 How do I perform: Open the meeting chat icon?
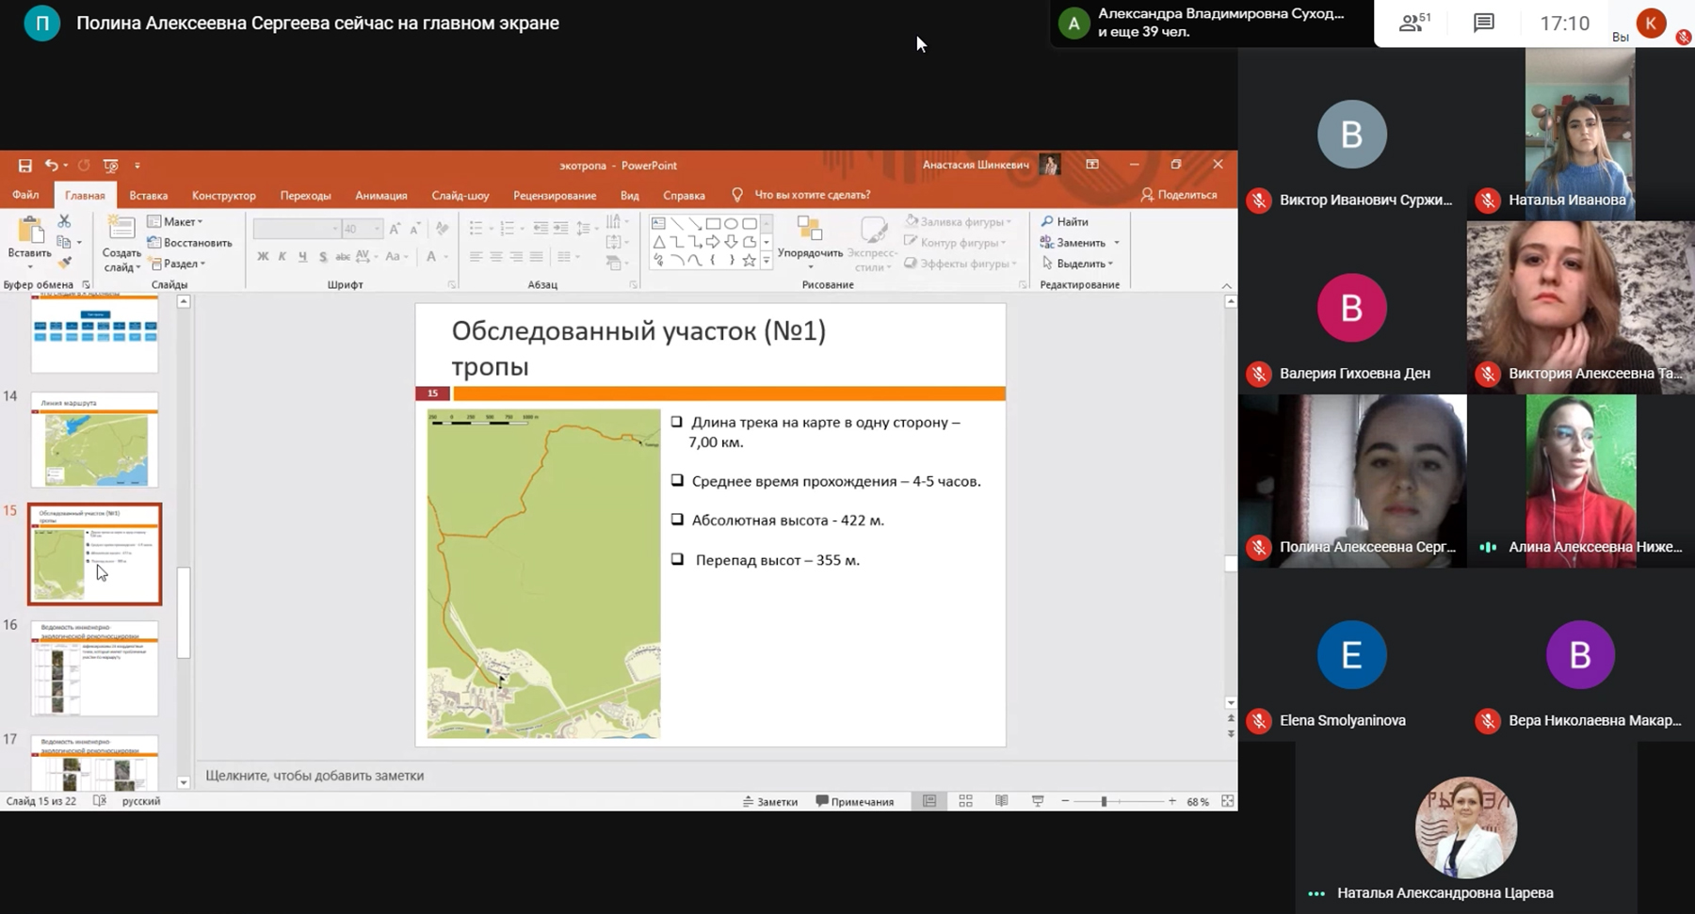[1484, 23]
